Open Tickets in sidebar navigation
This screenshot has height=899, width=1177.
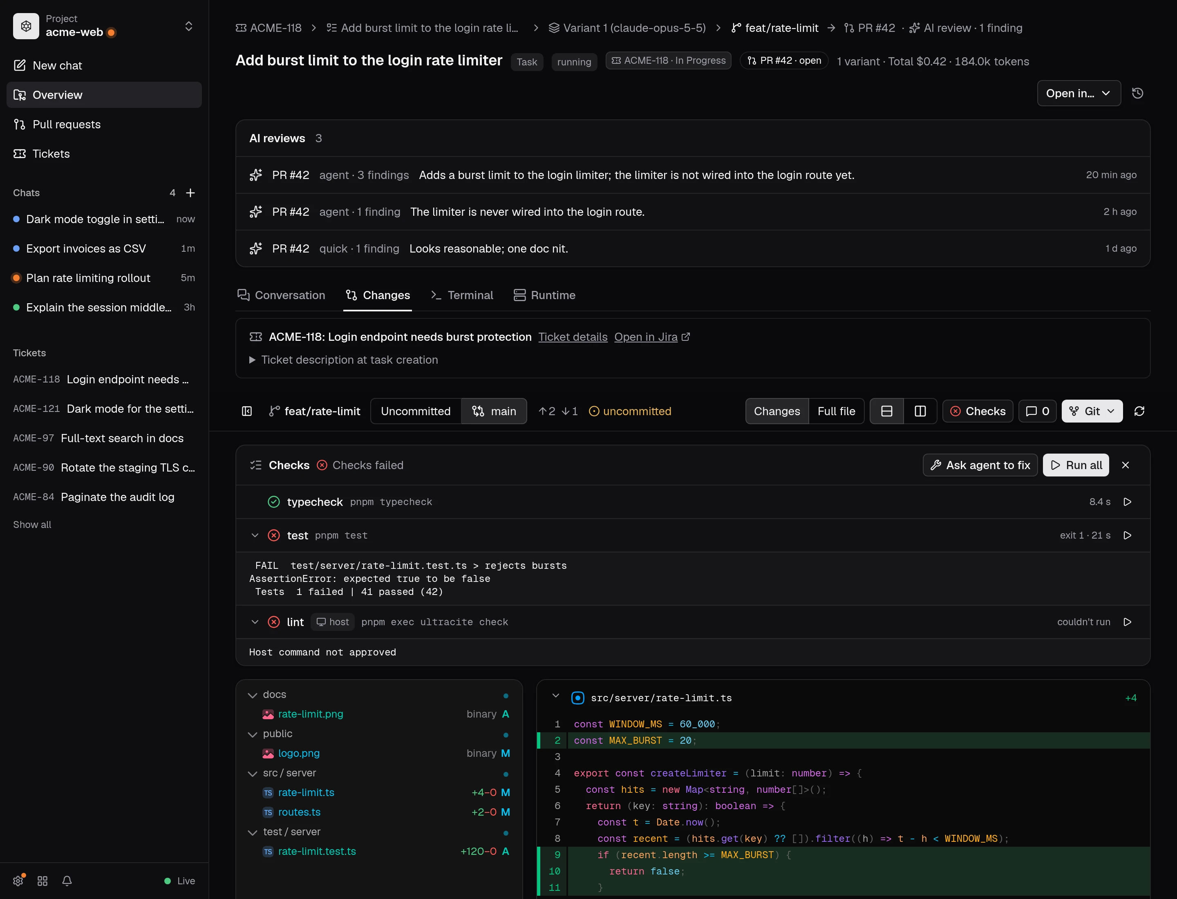point(104,154)
